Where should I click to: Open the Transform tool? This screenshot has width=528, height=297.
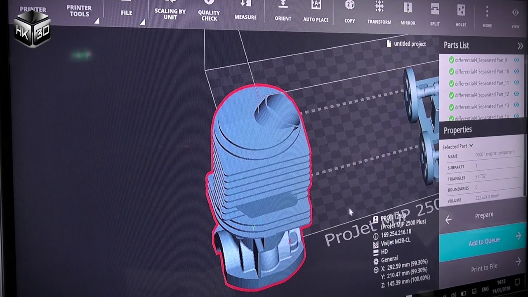[379, 12]
